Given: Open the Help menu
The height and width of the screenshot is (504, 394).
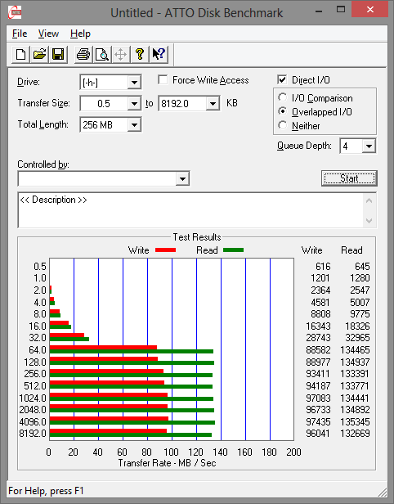Looking at the screenshot, I should 80,34.
